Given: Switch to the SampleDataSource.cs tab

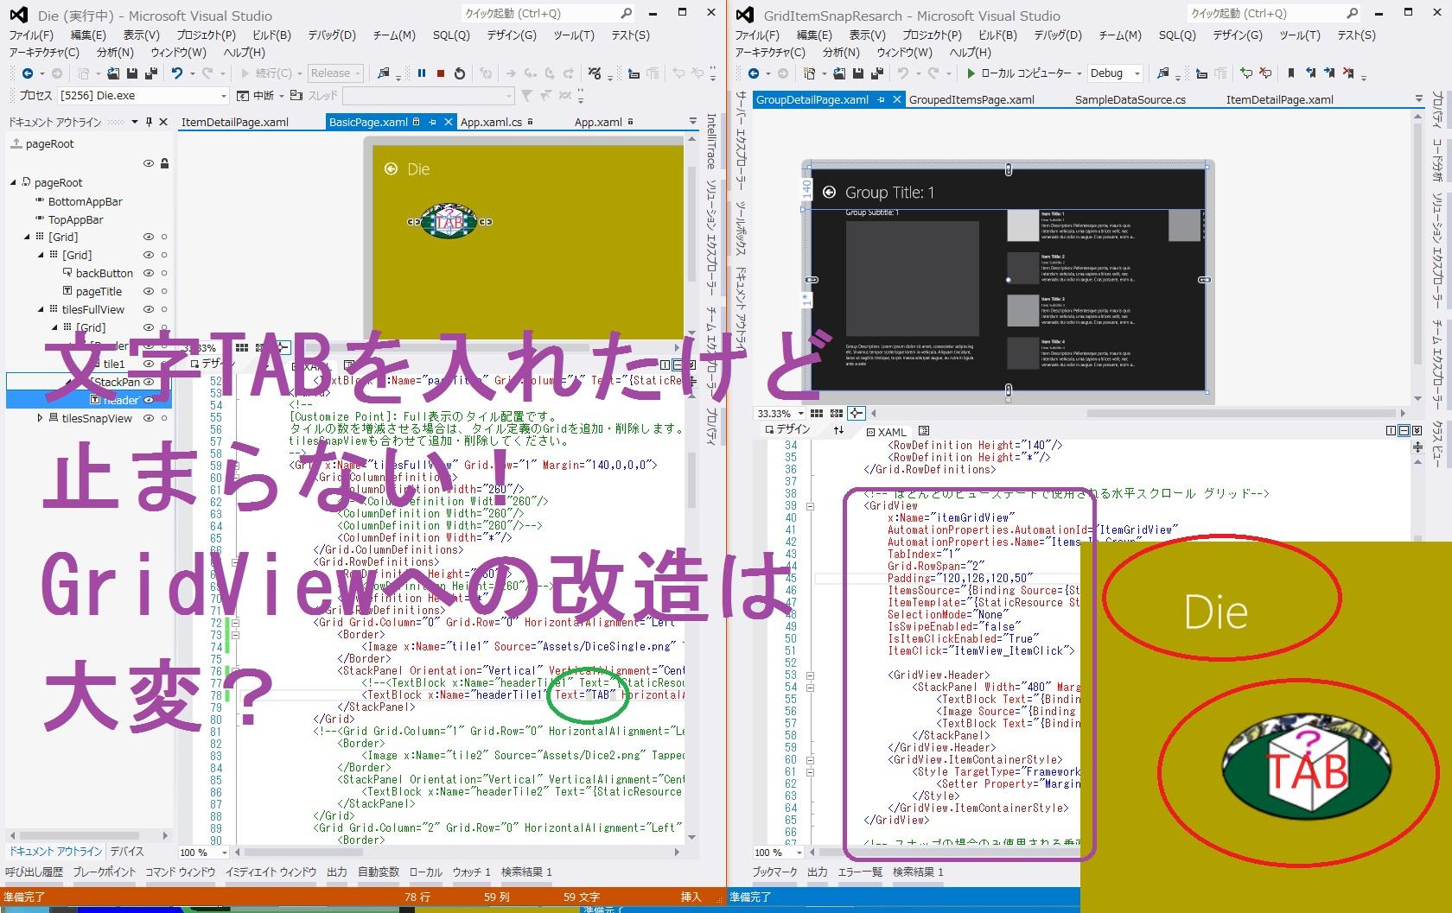Looking at the screenshot, I should tap(1130, 99).
